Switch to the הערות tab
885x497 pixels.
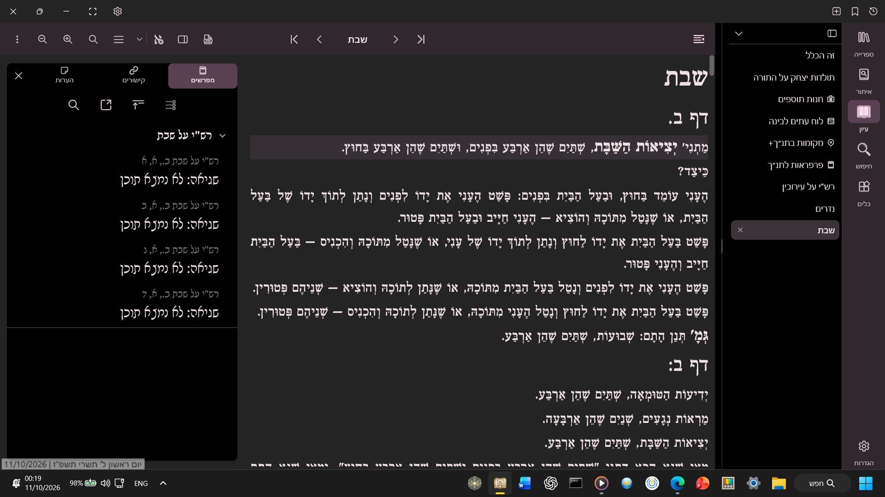tap(65, 75)
